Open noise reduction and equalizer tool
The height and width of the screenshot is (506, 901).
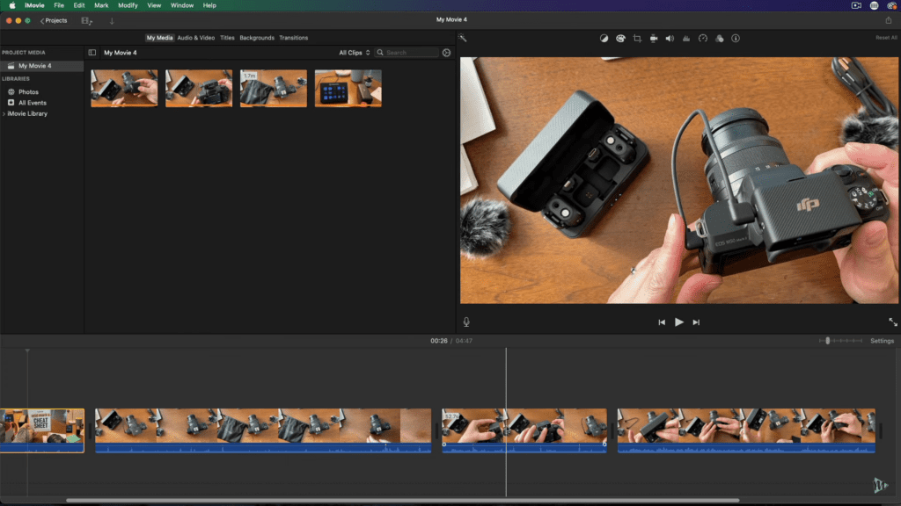coord(686,39)
